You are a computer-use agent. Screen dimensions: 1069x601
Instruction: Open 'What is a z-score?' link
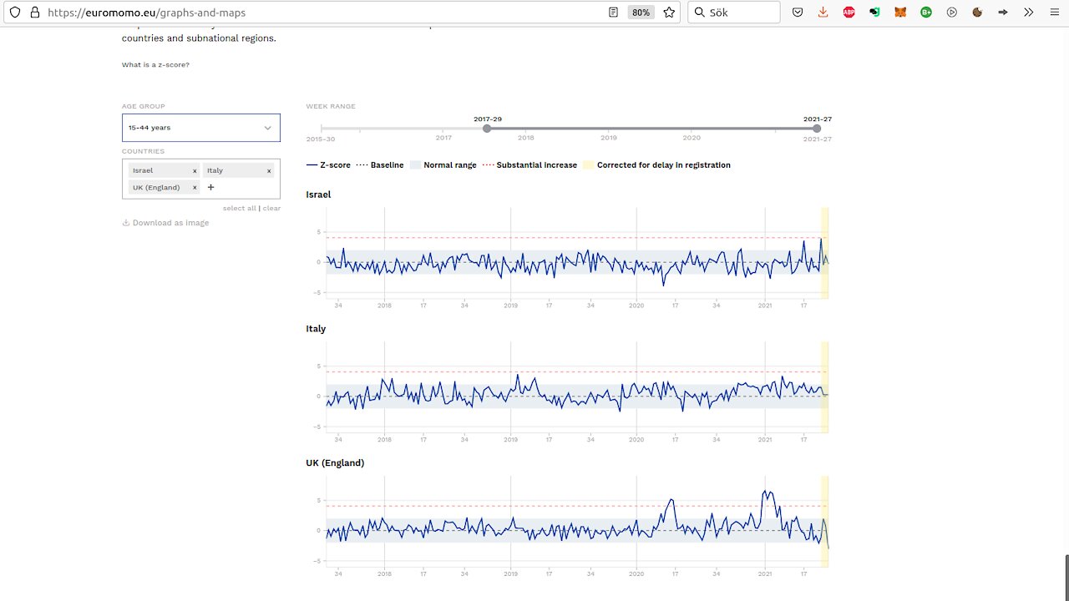[155, 64]
